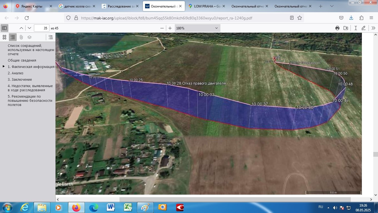Bookmark this page with the star
Viewport: 378px width, 213px height.
click(x=300, y=18)
